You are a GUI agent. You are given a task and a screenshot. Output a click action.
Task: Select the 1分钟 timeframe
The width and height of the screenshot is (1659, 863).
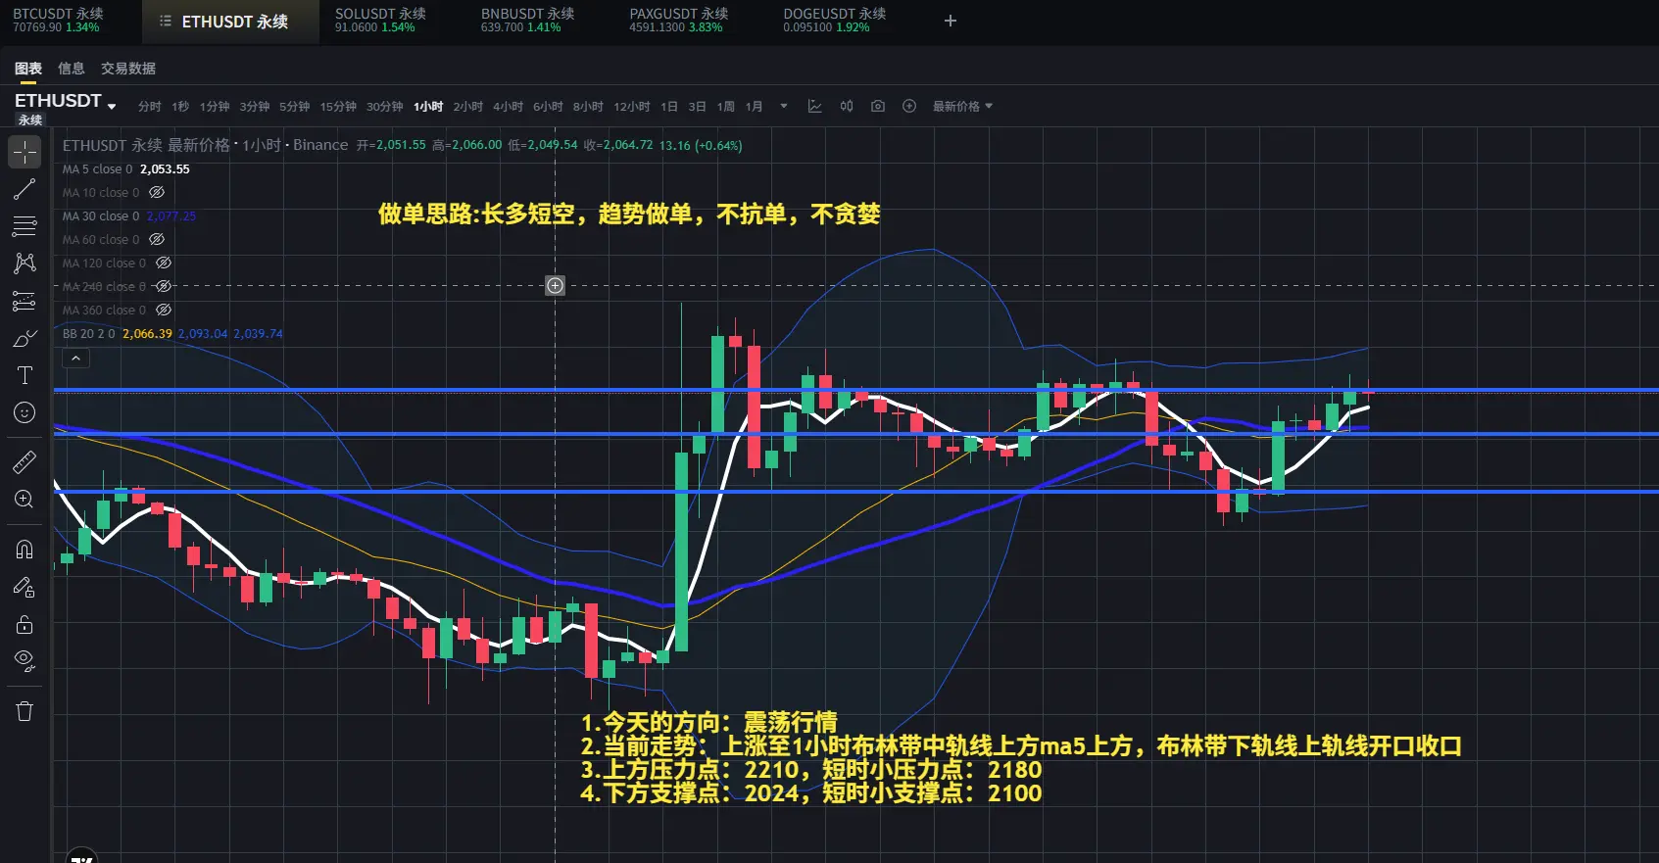pyautogui.click(x=215, y=106)
